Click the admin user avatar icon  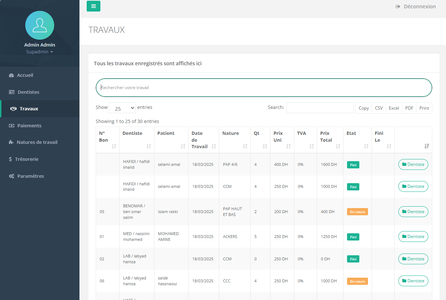[x=40, y=25]
